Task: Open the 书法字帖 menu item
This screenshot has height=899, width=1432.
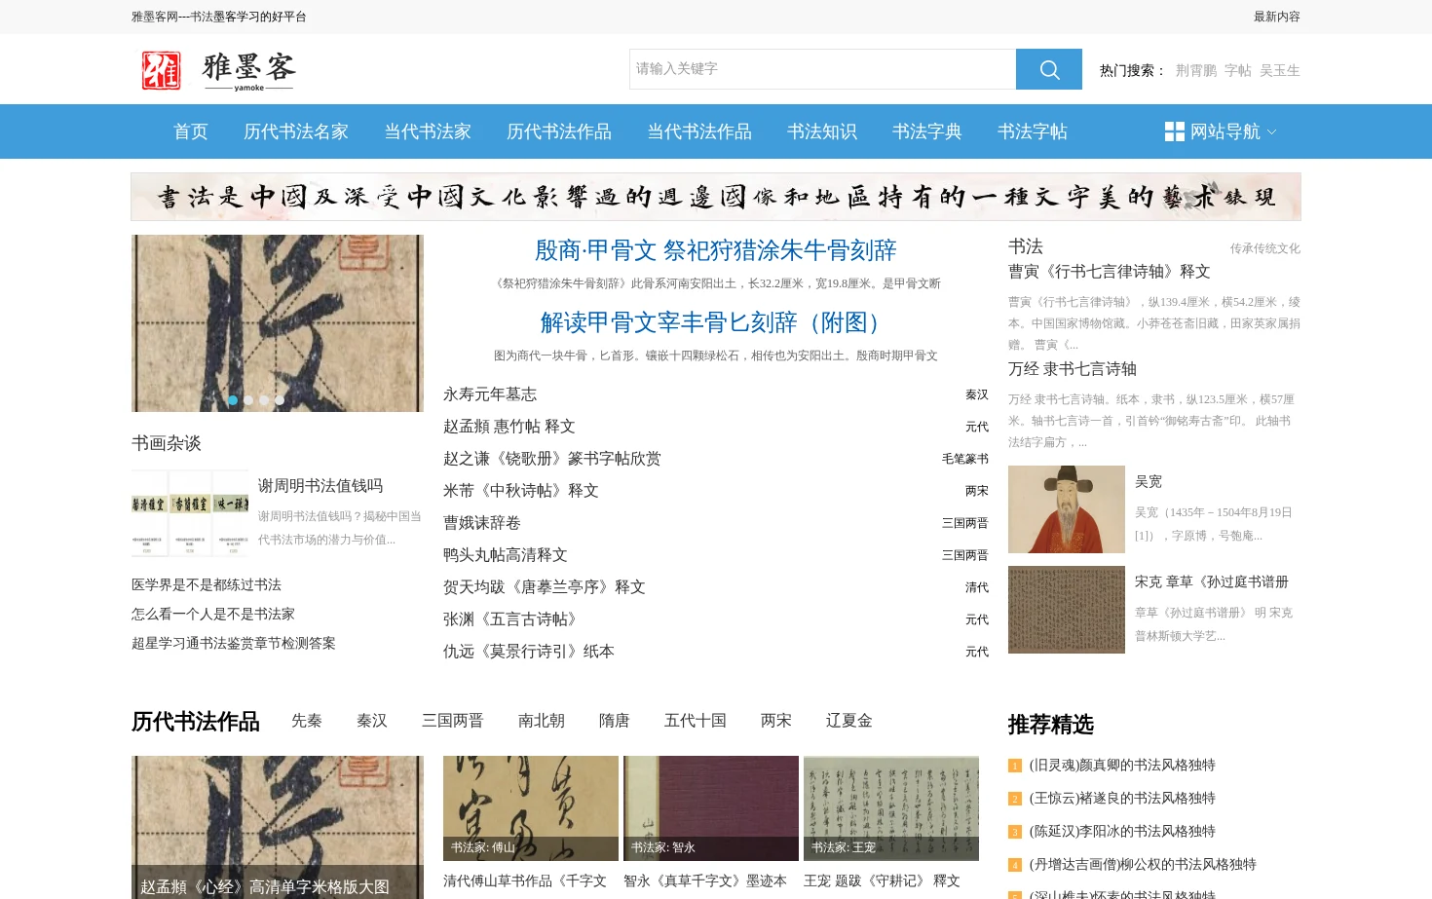Action: click(x=1033, y=131)
